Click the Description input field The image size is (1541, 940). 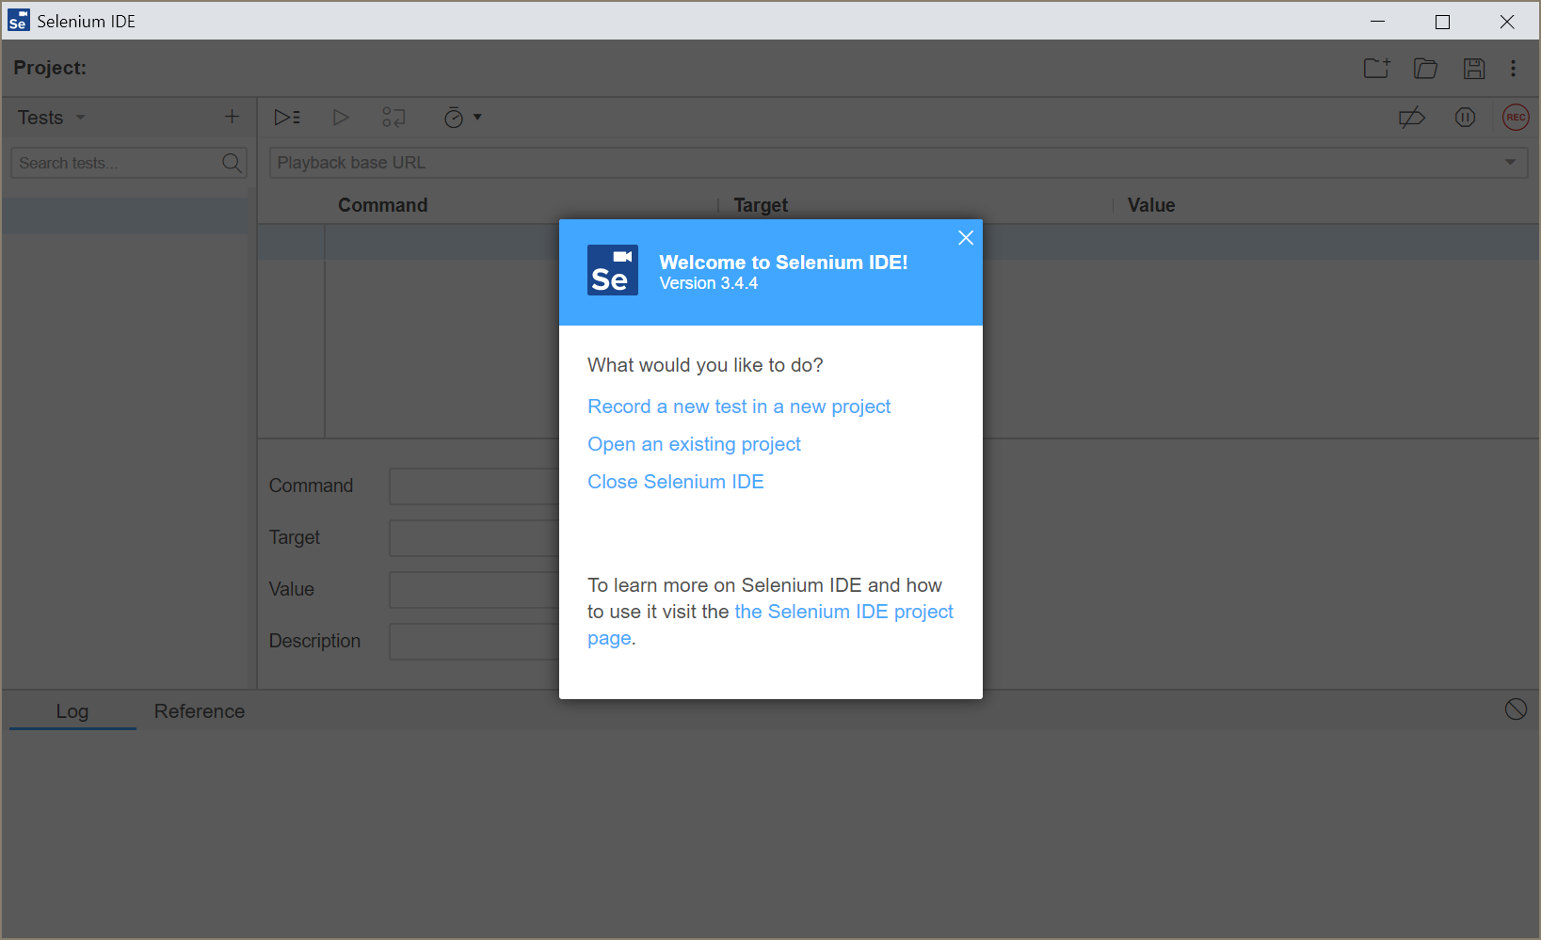coord(474,642)
